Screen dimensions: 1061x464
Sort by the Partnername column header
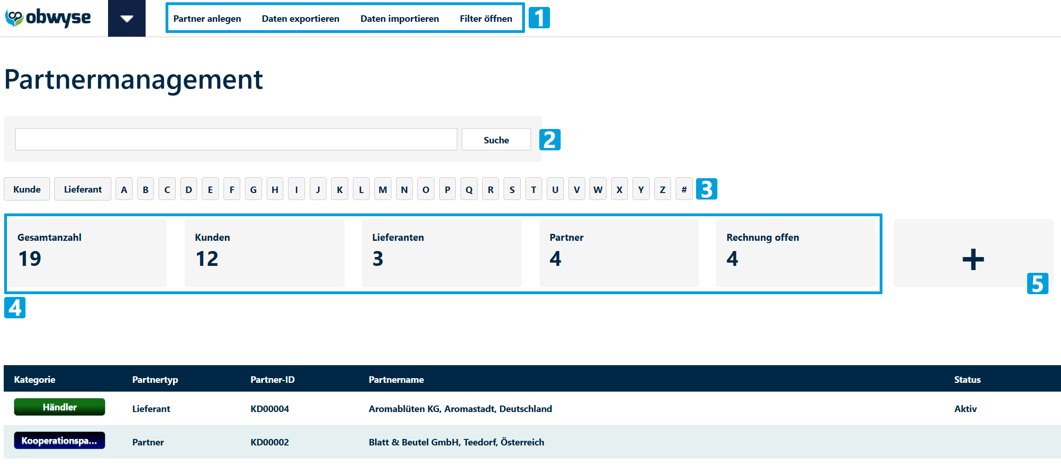click(396, 380)
